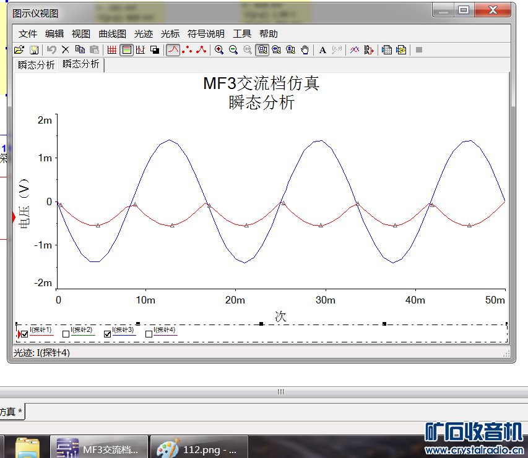528x458 pixels.
Task: Click the 112.png taskbar button
Action: click(199, 447)
